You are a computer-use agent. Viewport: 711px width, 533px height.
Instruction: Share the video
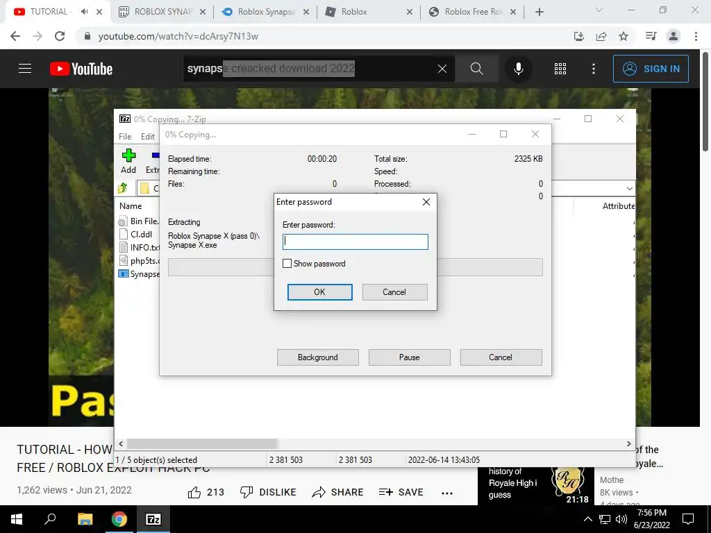pyautogui.click(x=338, y=492)
